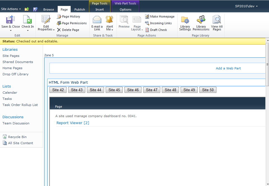
Task: Click the scrollbar down arrow
Action: point(267,184)
